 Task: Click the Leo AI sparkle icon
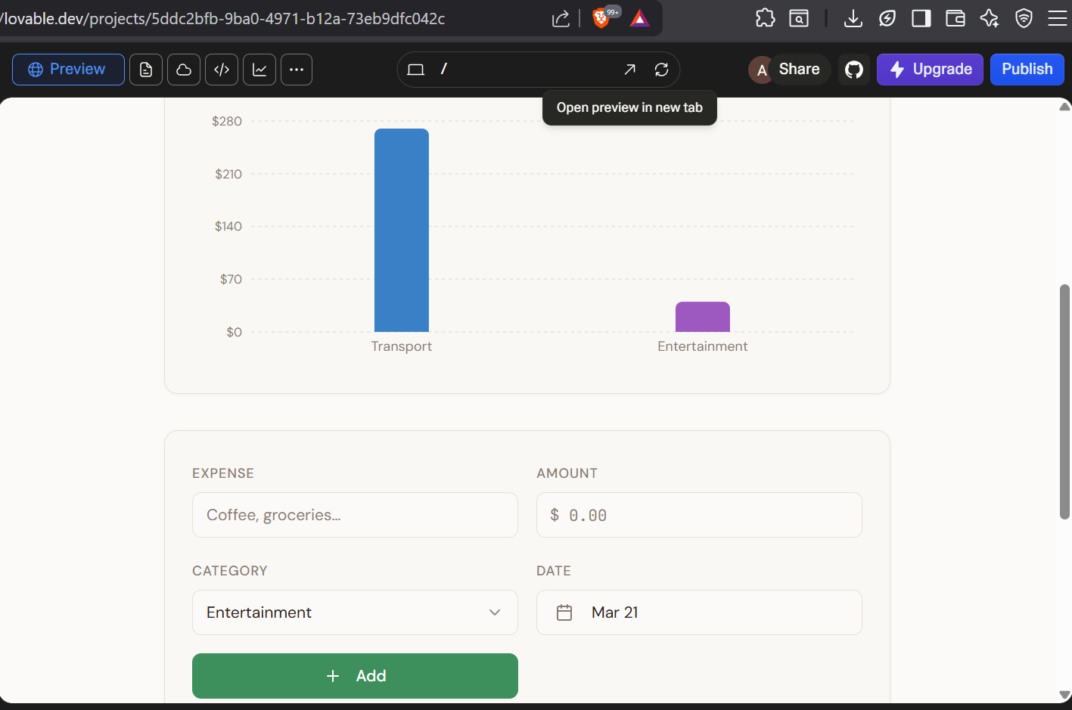[990, 19]
